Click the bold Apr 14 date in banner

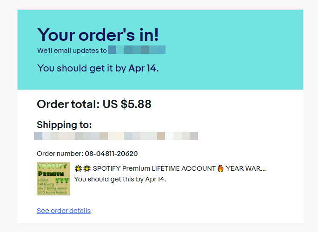(143, 69)
